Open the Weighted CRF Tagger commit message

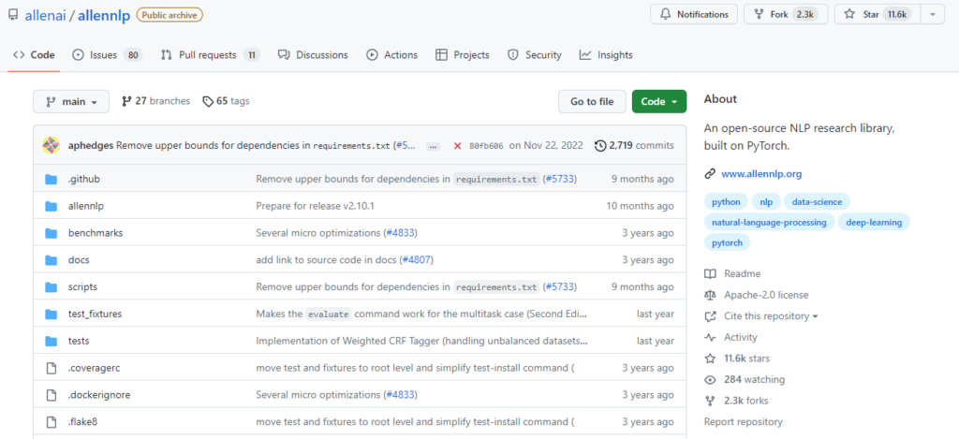pos(422,341)
